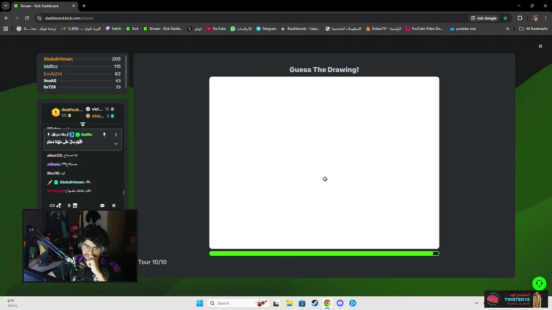Open three-dot menu on BotRix pinned message
Viewport: 552px width, 310px height.
116,135
